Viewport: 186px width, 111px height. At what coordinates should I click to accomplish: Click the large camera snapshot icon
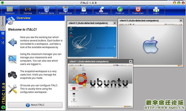tap(12, 75)
